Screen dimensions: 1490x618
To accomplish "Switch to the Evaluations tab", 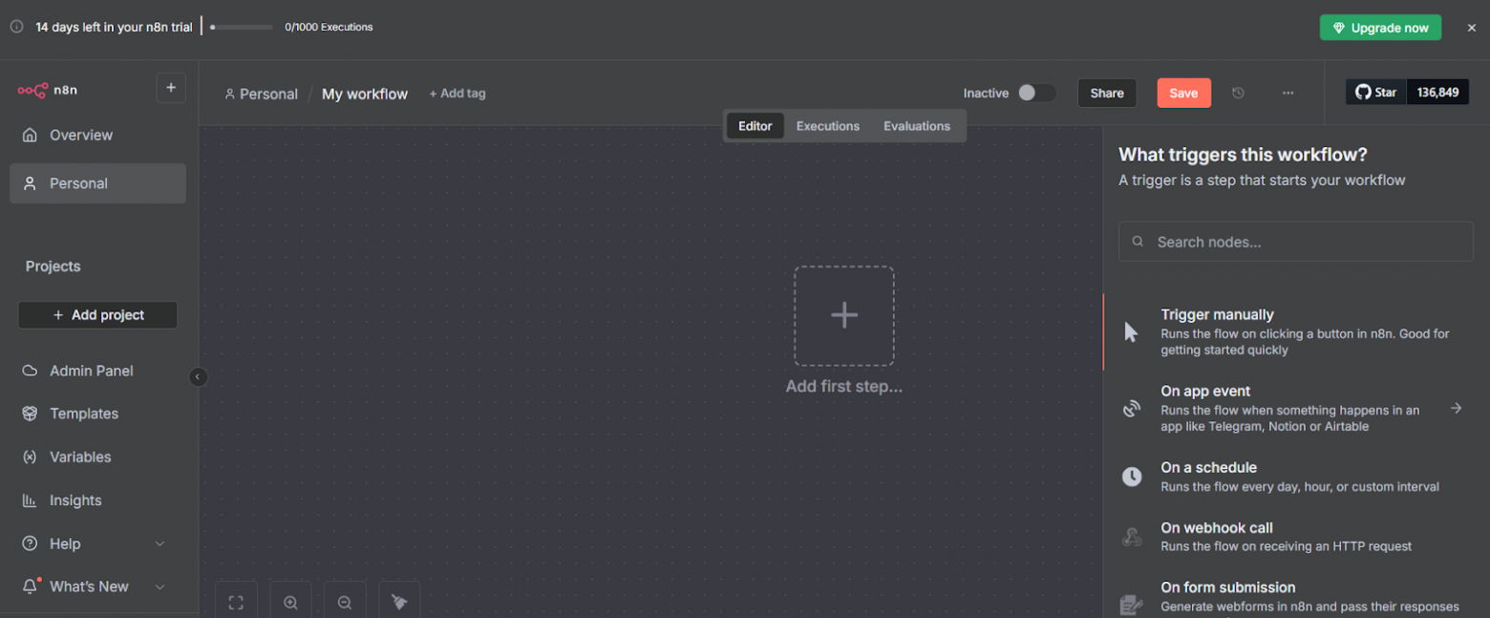I will point(917,126).
